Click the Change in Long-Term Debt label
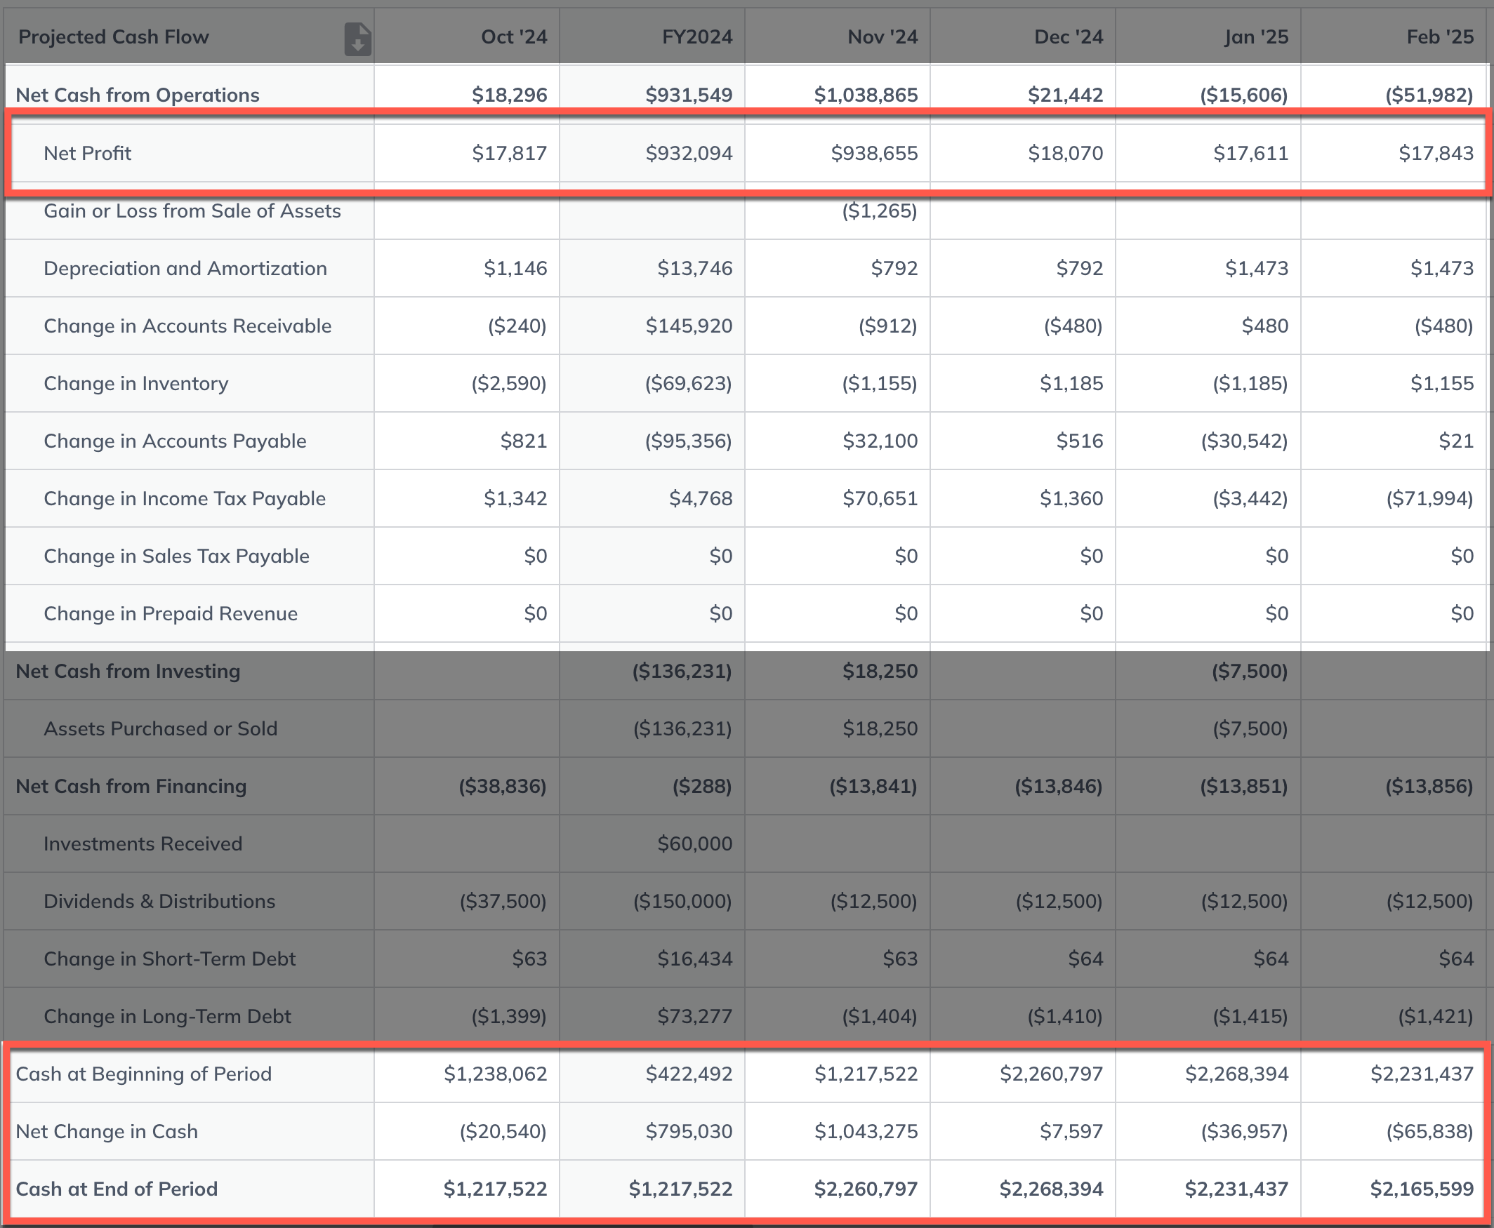This screenshot has height=1228, width=1494. (x=167, y=1016)
